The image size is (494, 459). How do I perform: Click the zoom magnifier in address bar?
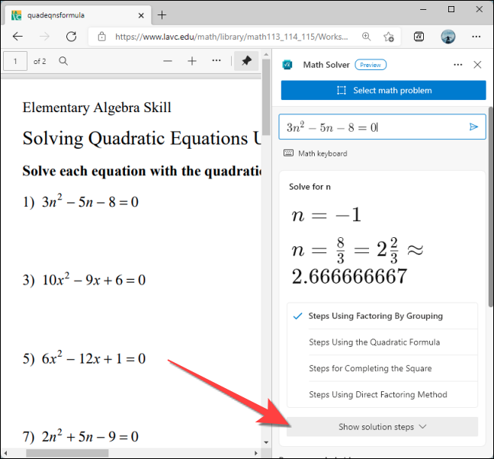(x=367, y=37)
